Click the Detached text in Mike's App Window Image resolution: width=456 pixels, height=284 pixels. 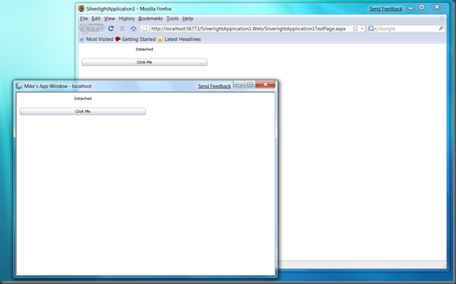(83, 99)
